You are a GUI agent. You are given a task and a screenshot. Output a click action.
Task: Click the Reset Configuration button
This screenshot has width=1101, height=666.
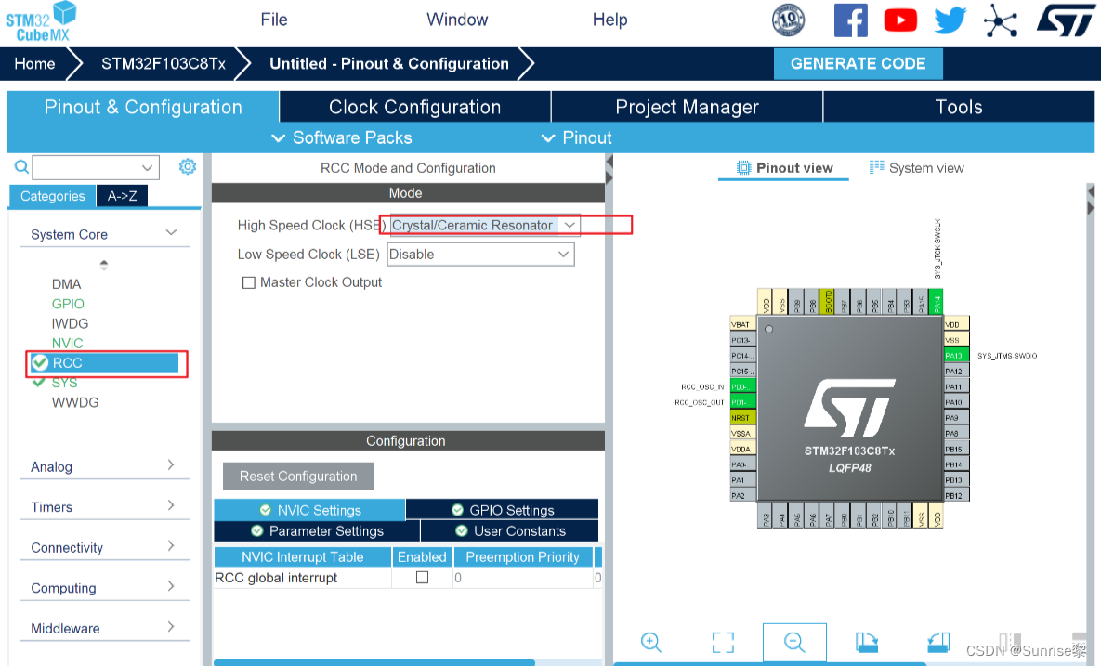tap(298, 476)
